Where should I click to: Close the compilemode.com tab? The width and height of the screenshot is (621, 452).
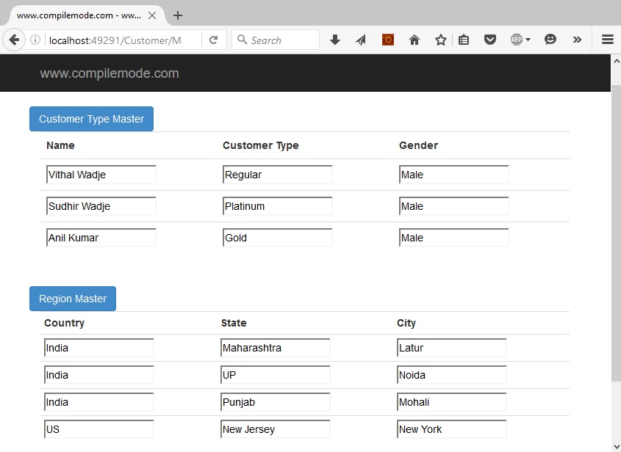point(152,15)
